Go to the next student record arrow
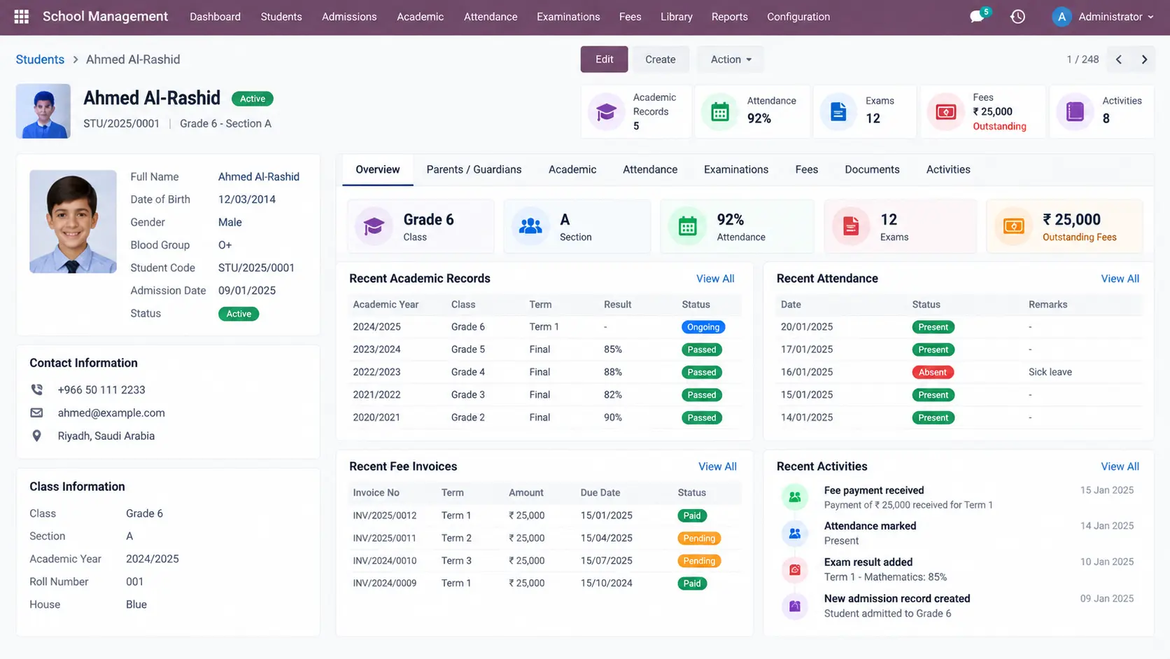This screenshot has width=1170, height=659. [1144, 60]
